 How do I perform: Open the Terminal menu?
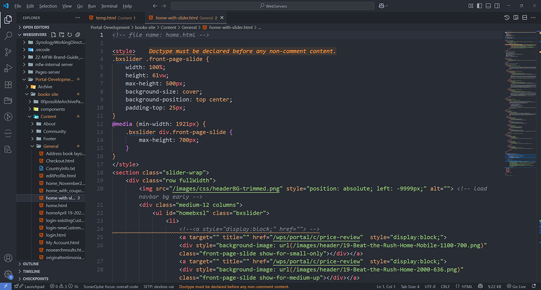point(109,6)
